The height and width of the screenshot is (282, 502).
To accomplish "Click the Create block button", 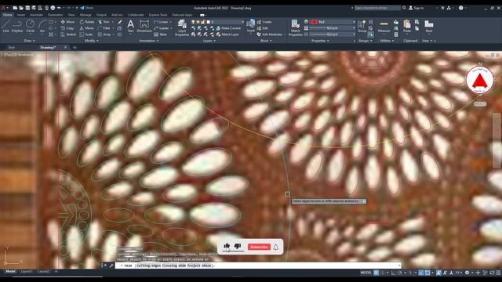I will coord(264,22).
